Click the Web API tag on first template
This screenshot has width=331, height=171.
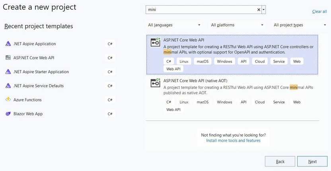(173, 69)
